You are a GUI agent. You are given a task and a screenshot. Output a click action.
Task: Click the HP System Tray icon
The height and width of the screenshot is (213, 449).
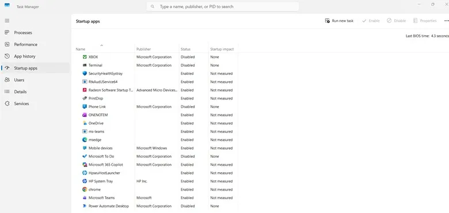[85, 181]
